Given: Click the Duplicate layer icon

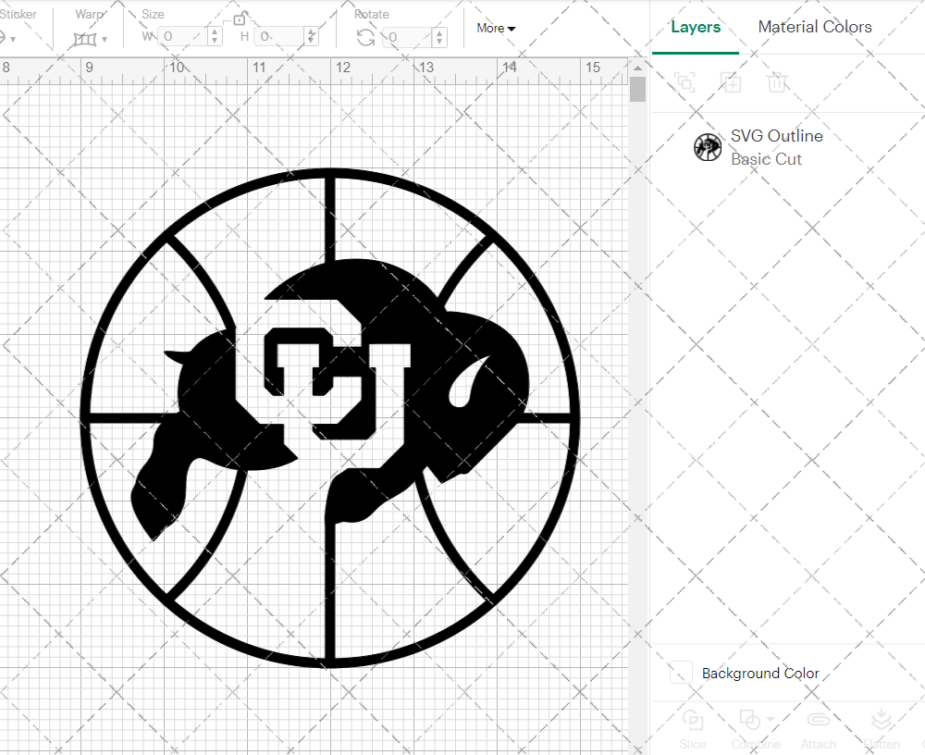Looking at the screenshot, I should pos(731,82).
